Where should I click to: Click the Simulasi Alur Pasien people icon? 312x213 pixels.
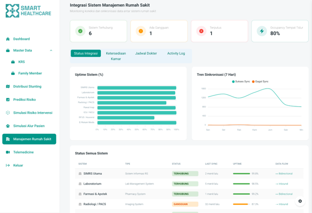point(8,126)
